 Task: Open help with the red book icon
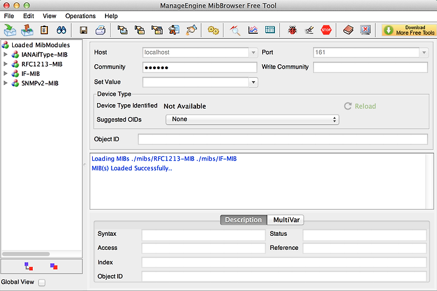pos(348,30)
